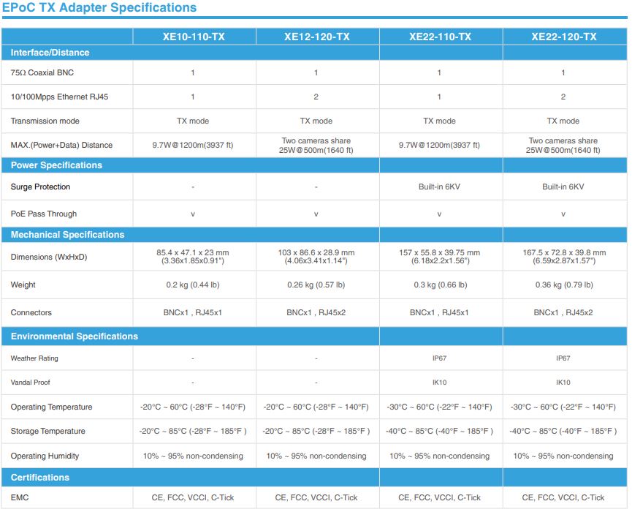Click the EMC row label
Screen dimensions: 632x512
(x=19, y=497)
